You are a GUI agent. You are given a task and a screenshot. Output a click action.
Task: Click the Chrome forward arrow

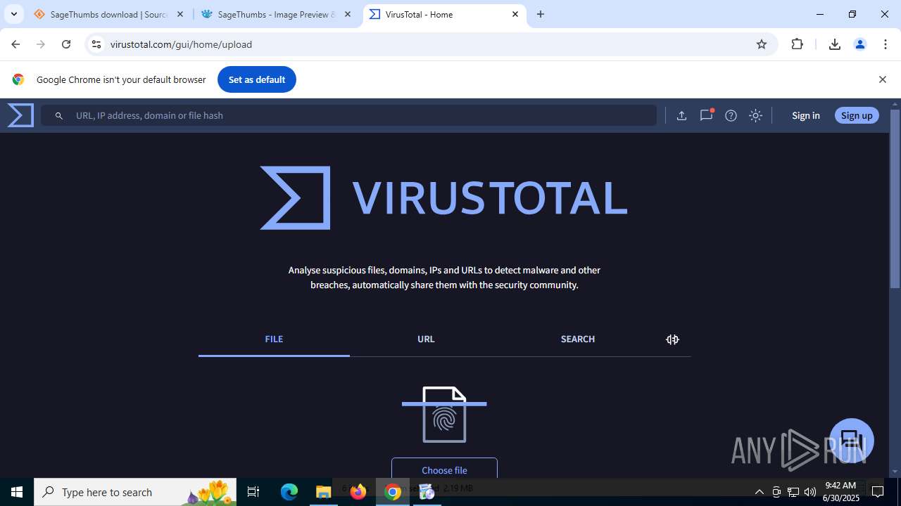pos(41,44)
